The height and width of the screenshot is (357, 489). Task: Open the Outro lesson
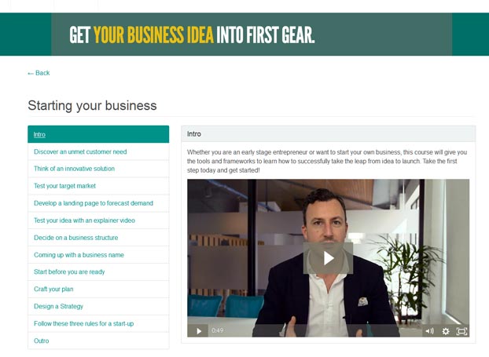(98, 341)
